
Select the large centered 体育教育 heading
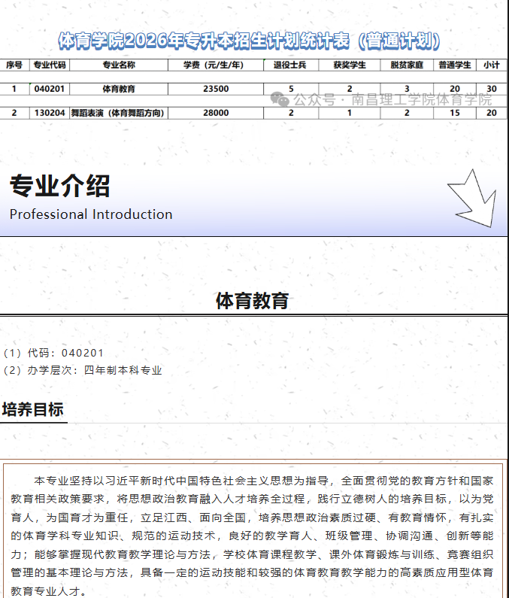(x=253, y=301)
